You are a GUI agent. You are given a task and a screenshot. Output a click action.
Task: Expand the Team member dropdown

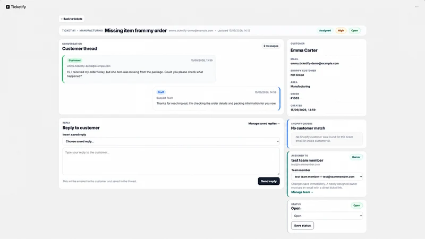(327, 177)
